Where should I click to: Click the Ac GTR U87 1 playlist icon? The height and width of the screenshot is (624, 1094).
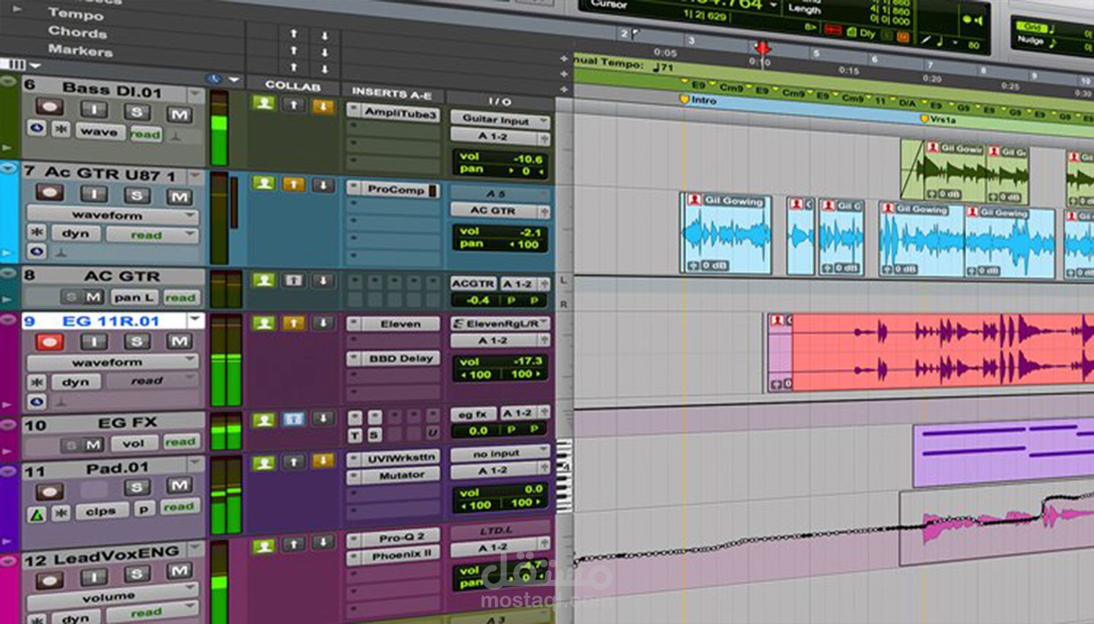[x=36, y=251]
